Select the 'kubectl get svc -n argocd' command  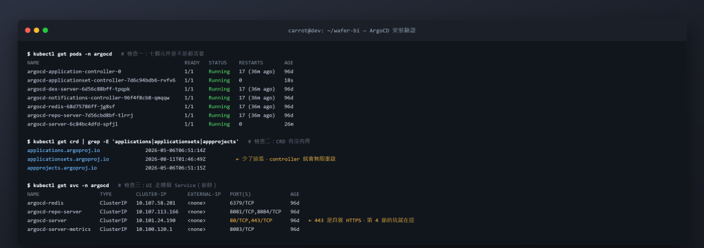pyautogui.click(x=71, y=186)
